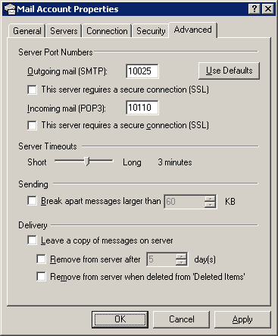Image resolution: width=278 pixels, height=336 pixels.
Task: Open the General tab
Action: (x=27, y=31)
